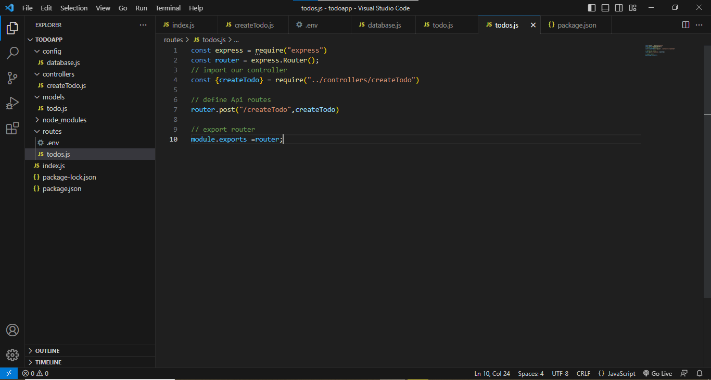Toggle the Secondary Side Bar layout button
This screenshot has height=380, width=711.
(x=619, y=8)
